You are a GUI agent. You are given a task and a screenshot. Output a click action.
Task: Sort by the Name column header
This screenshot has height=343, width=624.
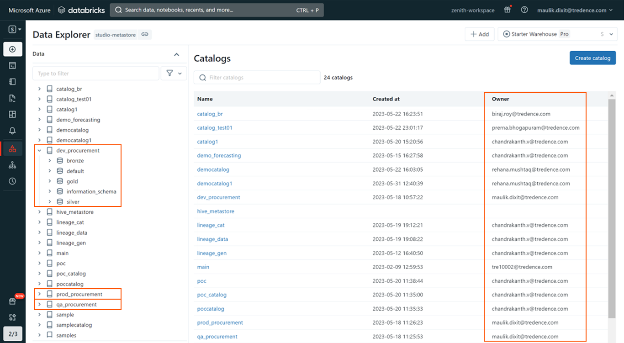coord(205,99)
